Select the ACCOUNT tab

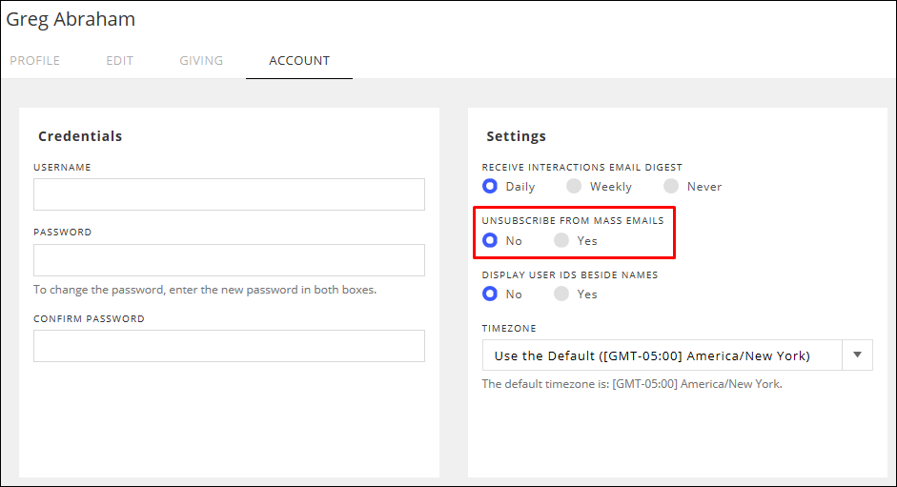click(299, 61)
